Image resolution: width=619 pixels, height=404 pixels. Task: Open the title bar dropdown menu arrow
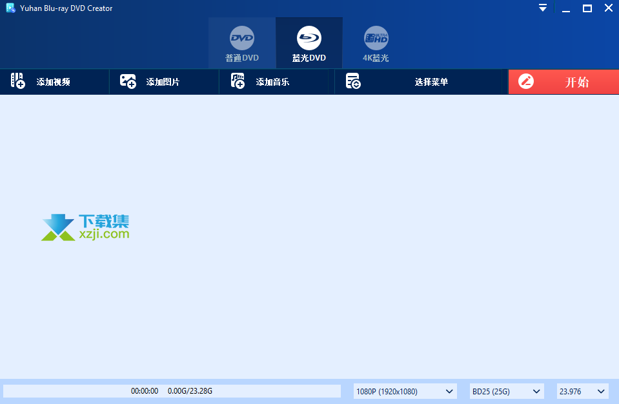543,8
